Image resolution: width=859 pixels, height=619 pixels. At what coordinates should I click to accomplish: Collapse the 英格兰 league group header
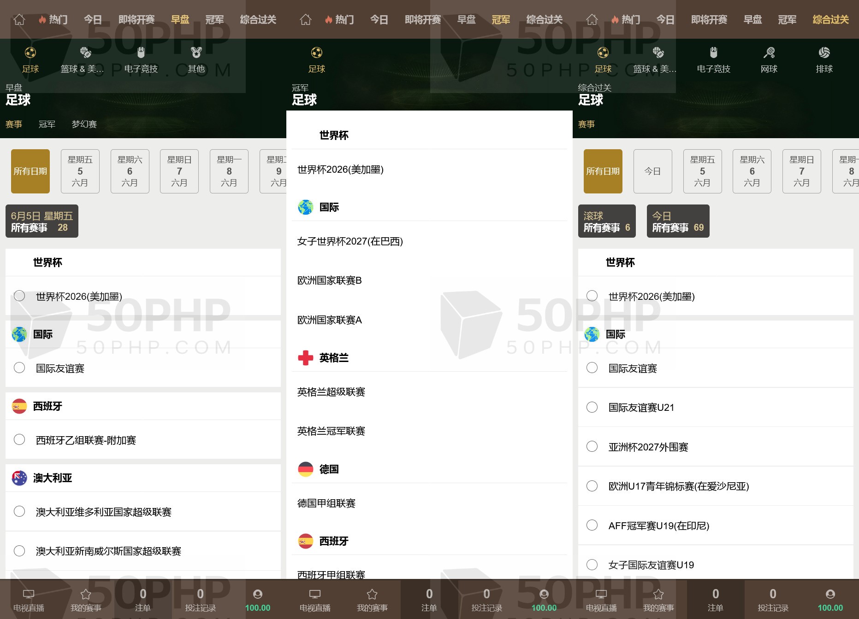pos(429,358)
